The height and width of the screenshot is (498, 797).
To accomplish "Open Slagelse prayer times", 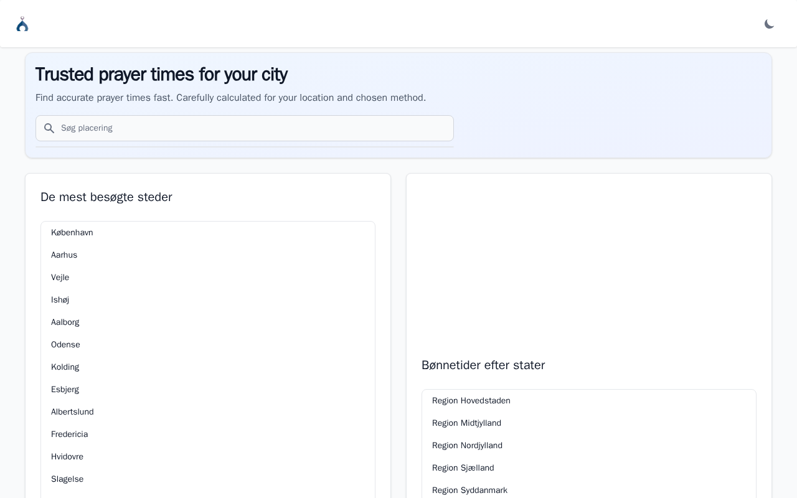I will [x=67, y=479].
